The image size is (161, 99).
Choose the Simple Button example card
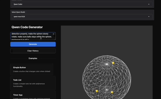click(x=32, y=69)
